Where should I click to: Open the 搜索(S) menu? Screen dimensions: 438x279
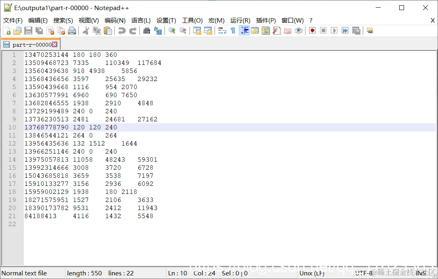pyautogui.click(x=63, y=20)
